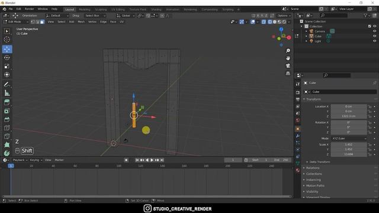379x213 pixels.
Task: Open the Select Box drag dropdown
Action: click(x=95, y=15)
